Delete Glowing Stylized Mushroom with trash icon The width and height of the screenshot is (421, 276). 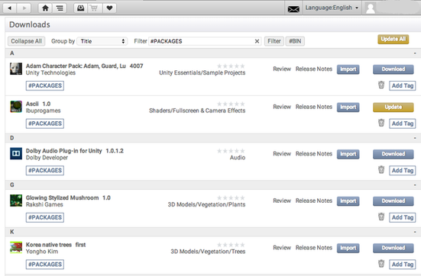(381, 217)
